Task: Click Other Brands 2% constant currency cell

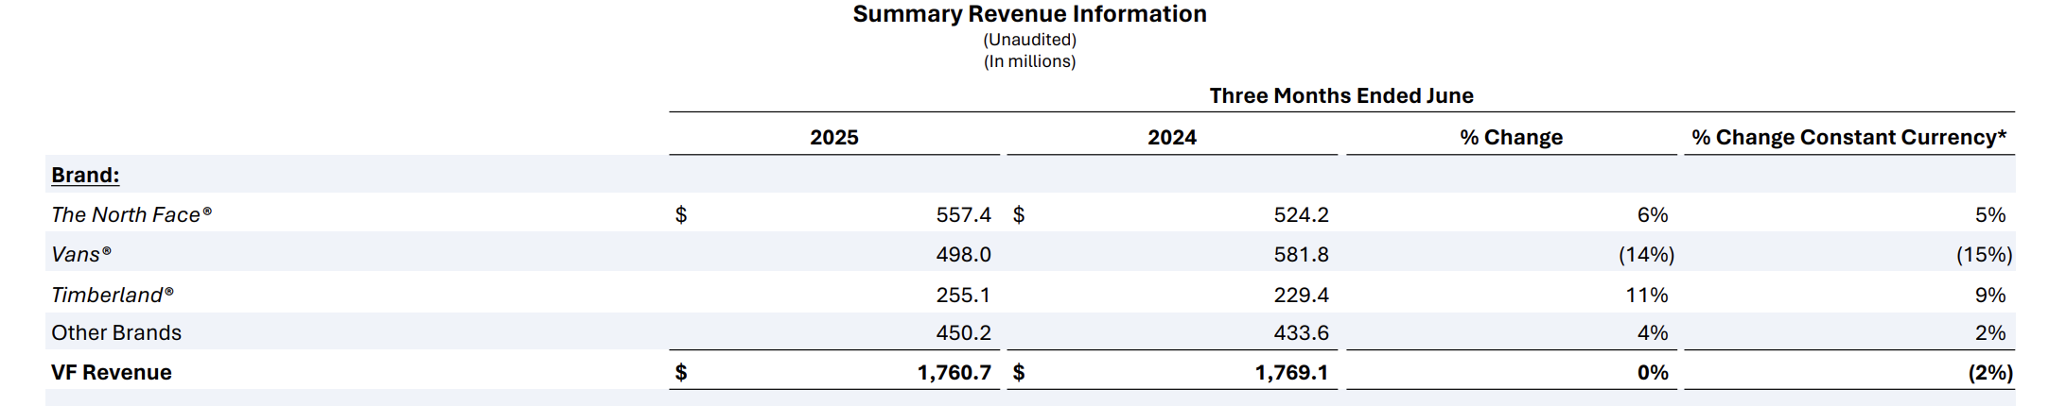Action: (1990, 332)
